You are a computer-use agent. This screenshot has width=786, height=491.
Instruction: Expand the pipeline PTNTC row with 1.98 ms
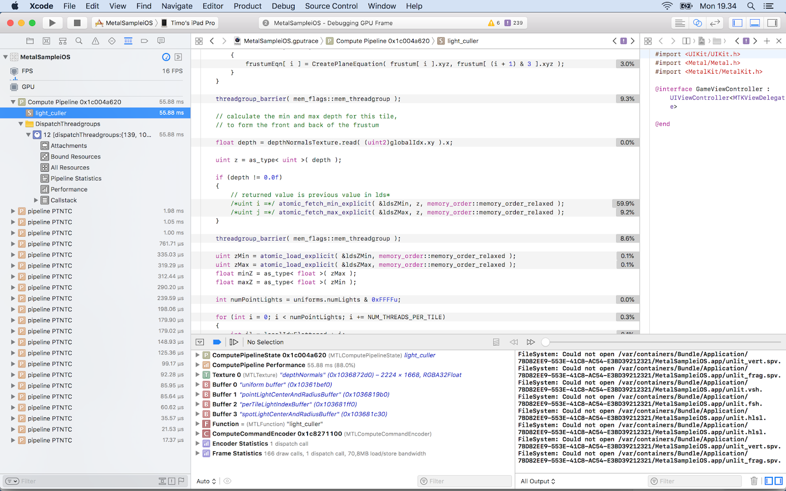pos(13,211)
